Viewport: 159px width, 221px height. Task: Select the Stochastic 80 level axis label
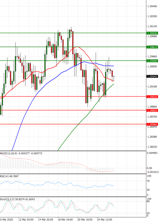[148, 201]
